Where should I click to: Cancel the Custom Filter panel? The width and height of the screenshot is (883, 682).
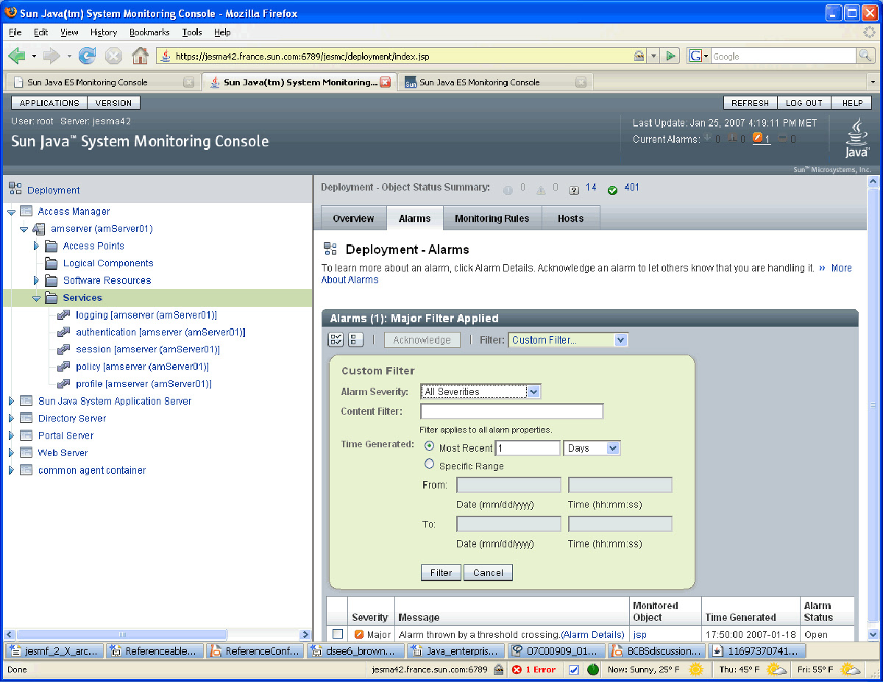[x=488, y=573]
